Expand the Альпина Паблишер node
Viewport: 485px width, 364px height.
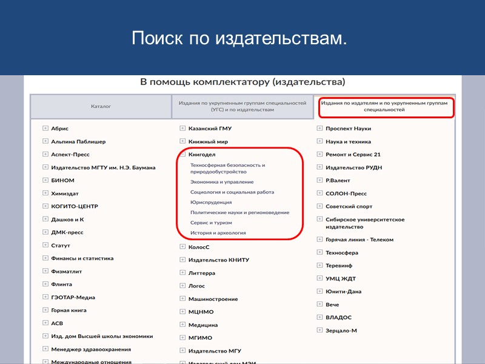click(45, 141)
